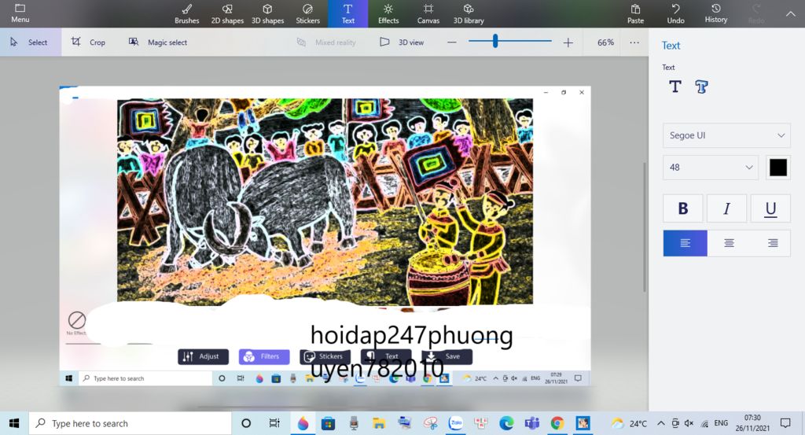805x435 pixels.
Task: Toggle 3D view mode
Action: (402, 42)
